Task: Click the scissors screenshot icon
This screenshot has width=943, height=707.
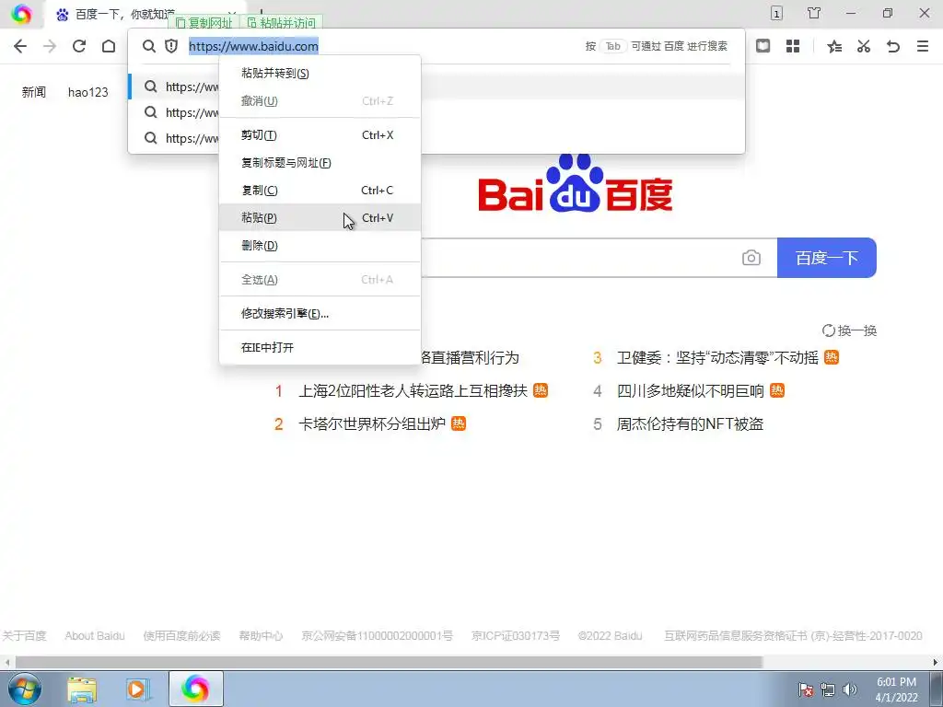Action: pos(864,46)
